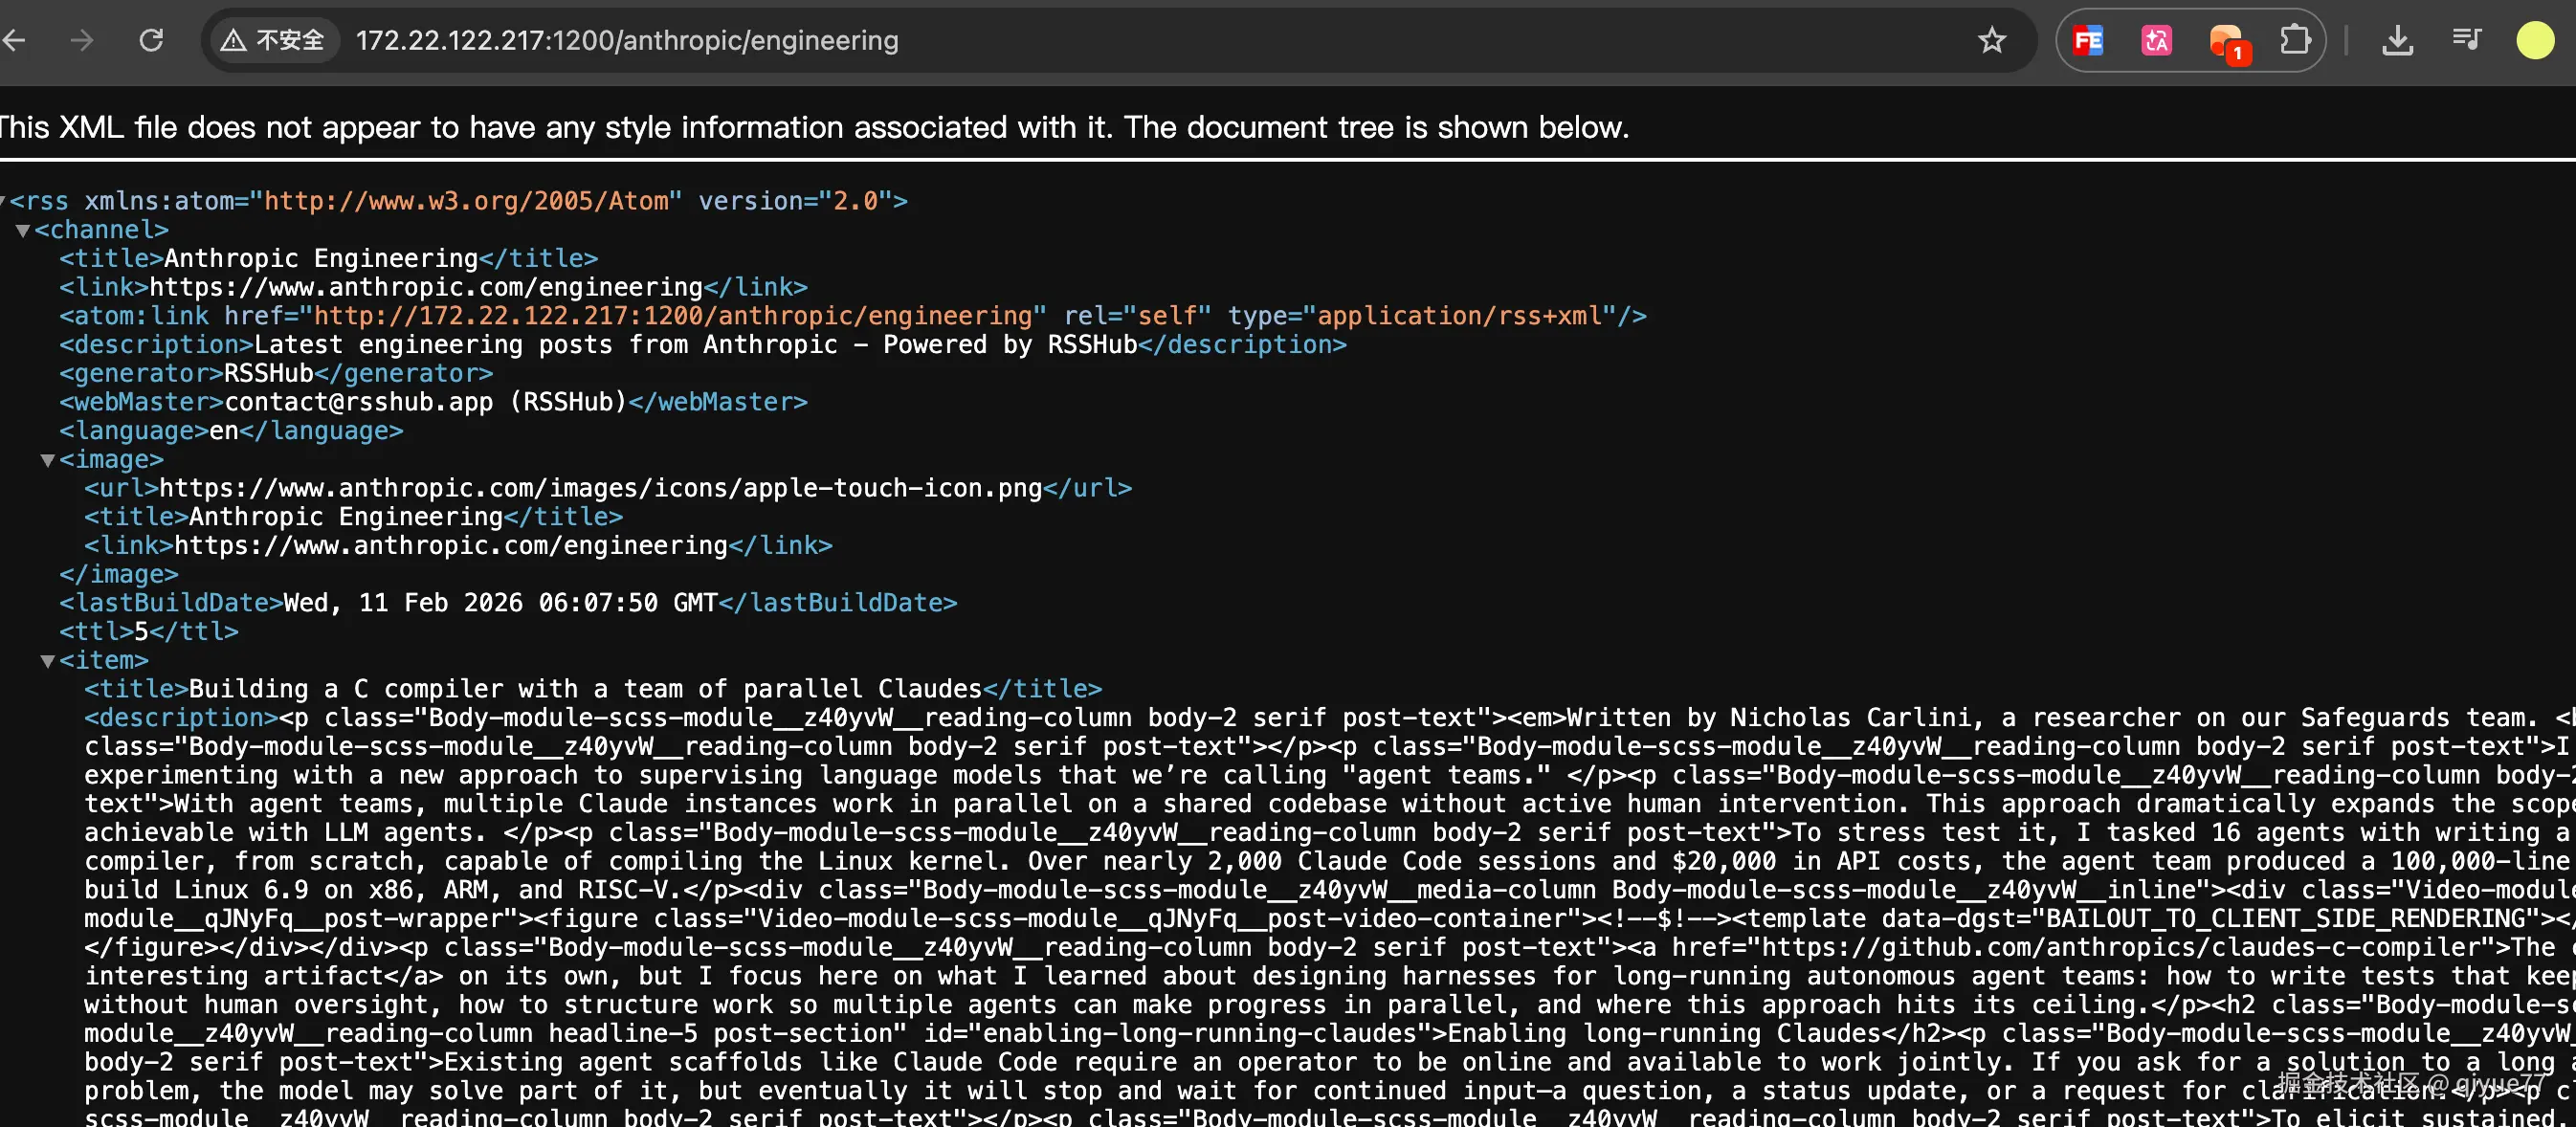
Task: Click the browser forward arrow
Action: click(x=82, y=40)
